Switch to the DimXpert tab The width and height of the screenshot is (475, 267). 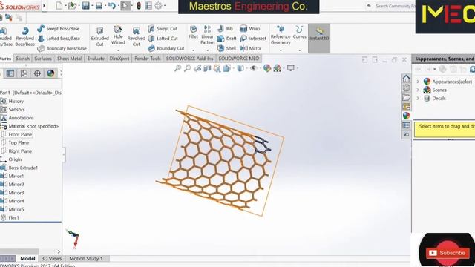(x=119, y=59)
